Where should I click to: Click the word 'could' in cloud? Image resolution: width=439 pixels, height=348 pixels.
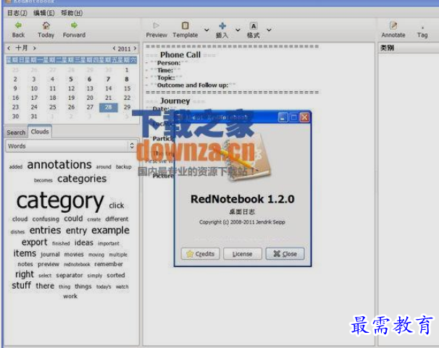pos(73,218)
